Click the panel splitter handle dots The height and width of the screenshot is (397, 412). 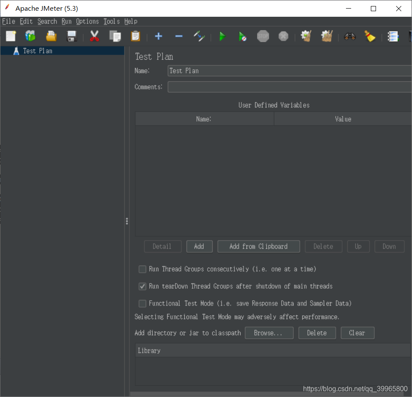click(x=127, y=221)
